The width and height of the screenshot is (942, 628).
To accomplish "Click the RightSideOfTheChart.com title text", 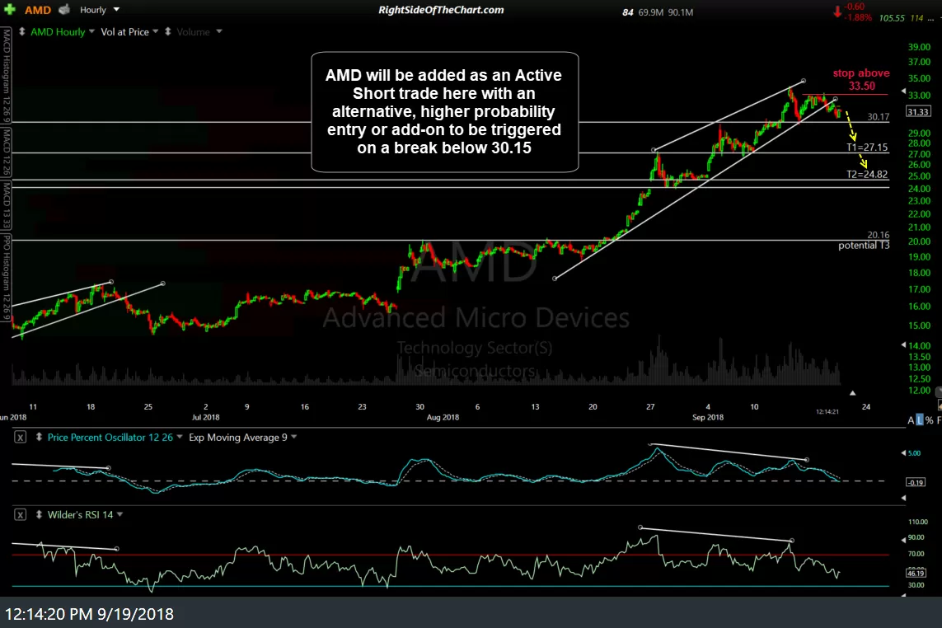I will 441,10.
